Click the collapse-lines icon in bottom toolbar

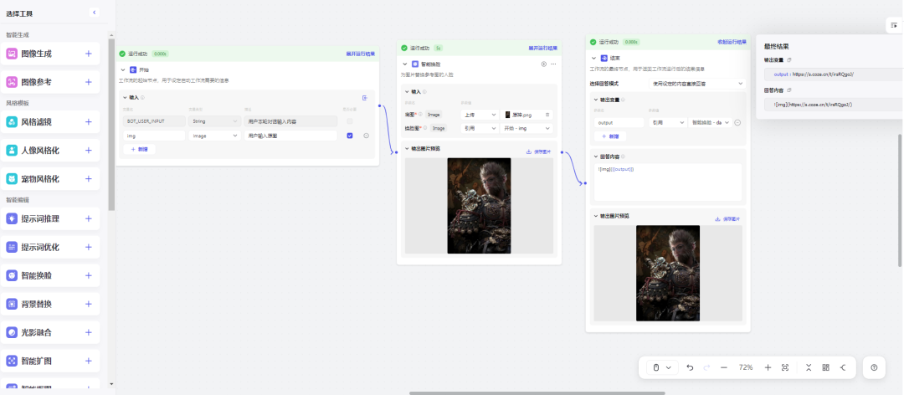pyautogui.click(x=809, y=367)
